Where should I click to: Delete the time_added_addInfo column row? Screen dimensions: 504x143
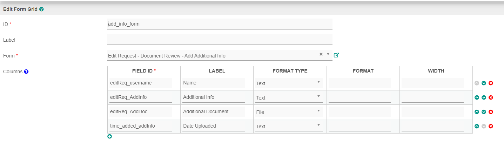[491, 126]
